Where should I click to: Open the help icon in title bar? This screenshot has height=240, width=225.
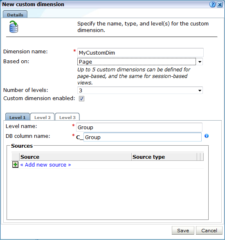[x=212, y=5]
